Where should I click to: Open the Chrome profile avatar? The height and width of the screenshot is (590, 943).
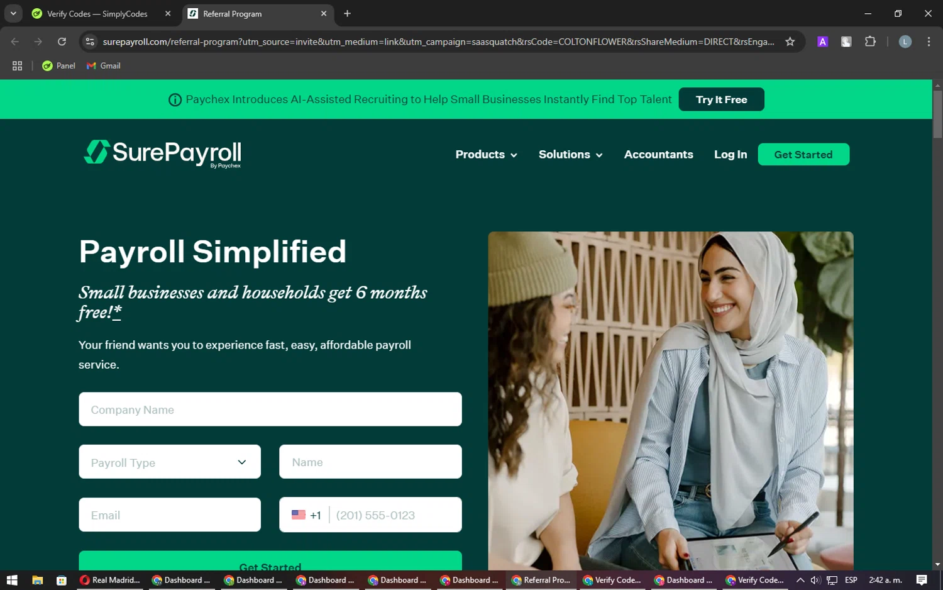pyautogui.click(x=905, y=42)
